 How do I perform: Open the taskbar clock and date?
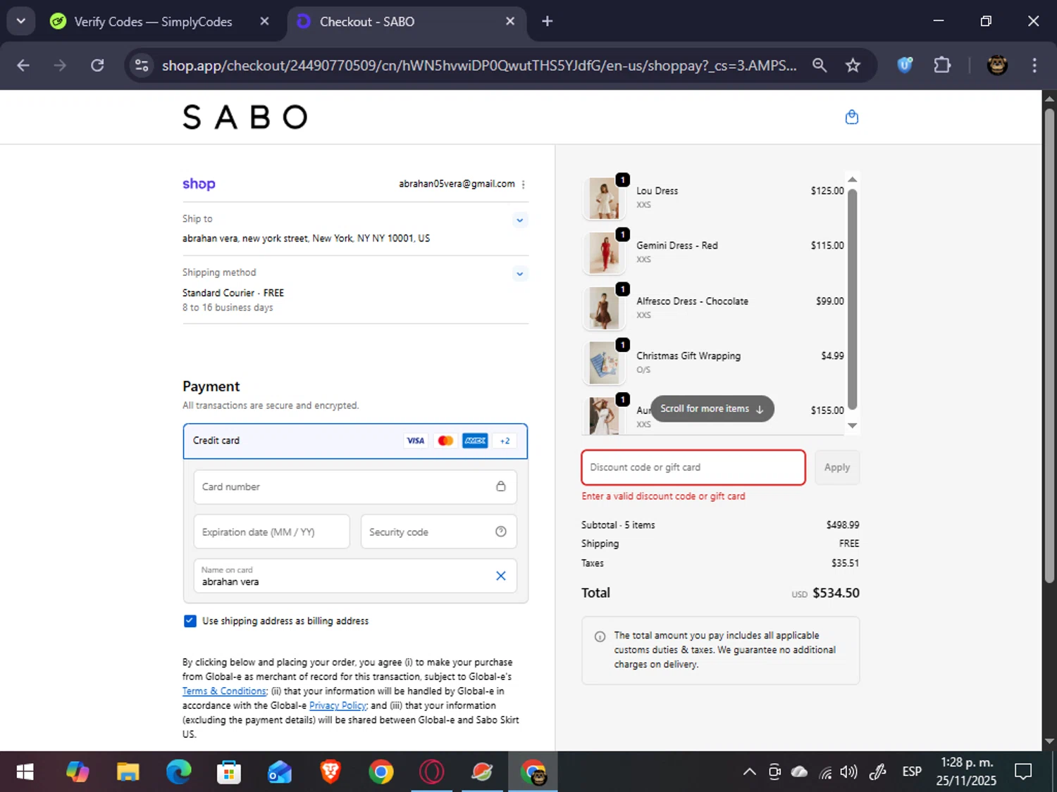(x=966, y=772)
